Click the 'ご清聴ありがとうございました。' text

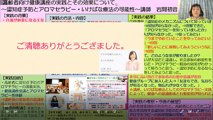point(71,46)
